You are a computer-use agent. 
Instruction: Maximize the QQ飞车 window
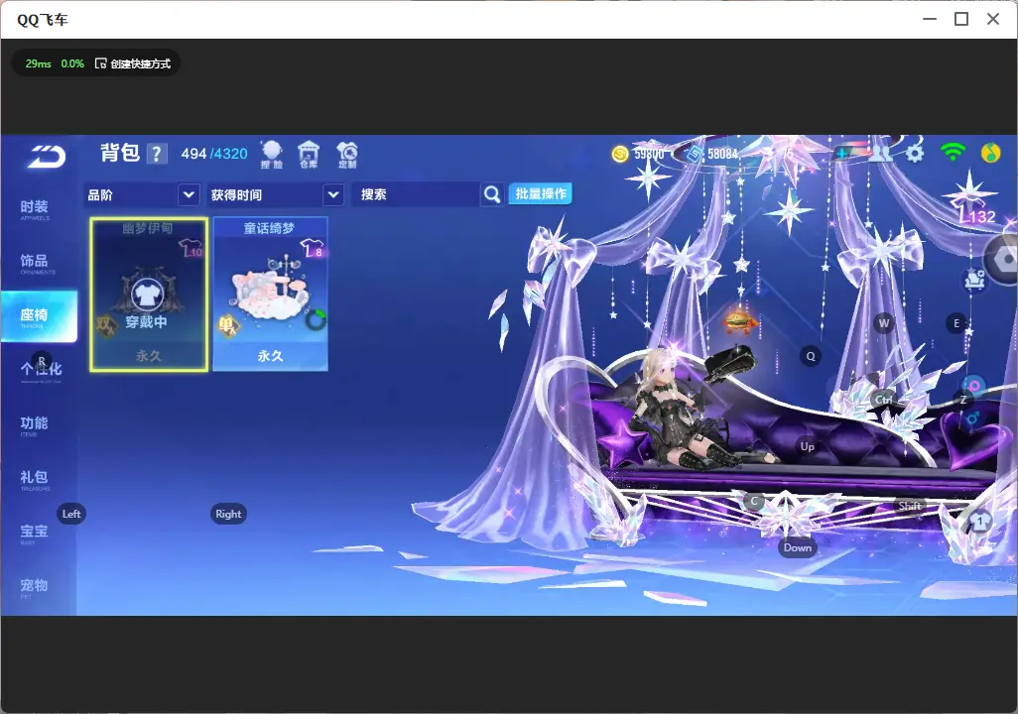pos(961,20)
